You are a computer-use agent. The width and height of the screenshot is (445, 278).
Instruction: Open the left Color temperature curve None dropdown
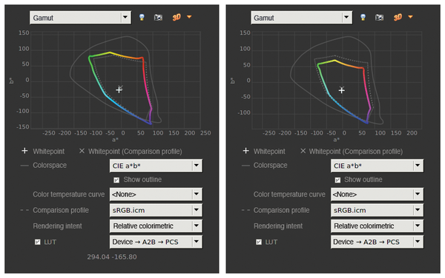tap(156, 194)
